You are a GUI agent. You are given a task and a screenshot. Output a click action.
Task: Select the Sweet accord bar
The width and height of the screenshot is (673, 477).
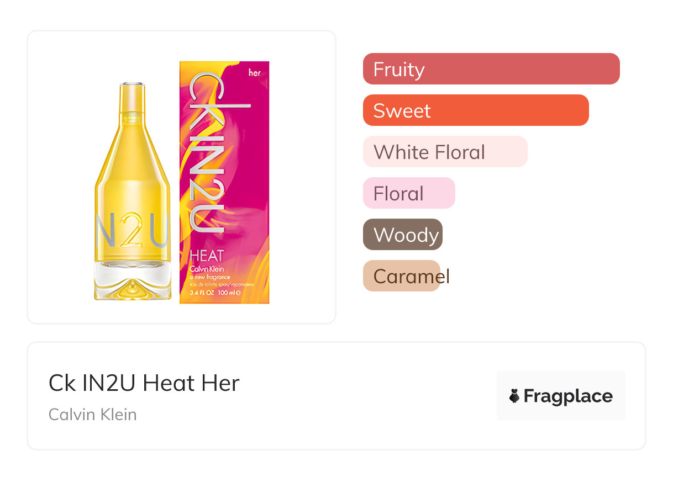[x=476, y=110]
